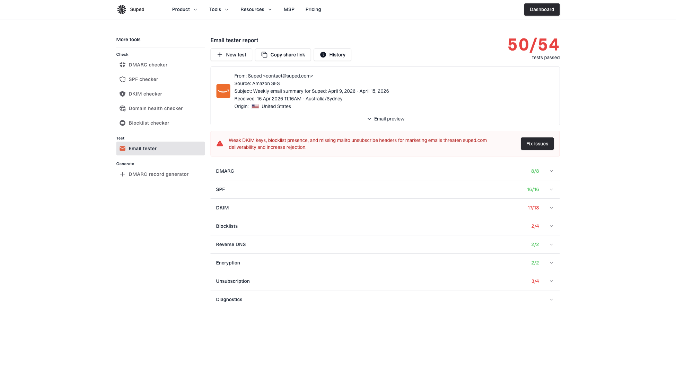
Task: Click the SPF checker shield icon
Action: (x=122, y=79)
